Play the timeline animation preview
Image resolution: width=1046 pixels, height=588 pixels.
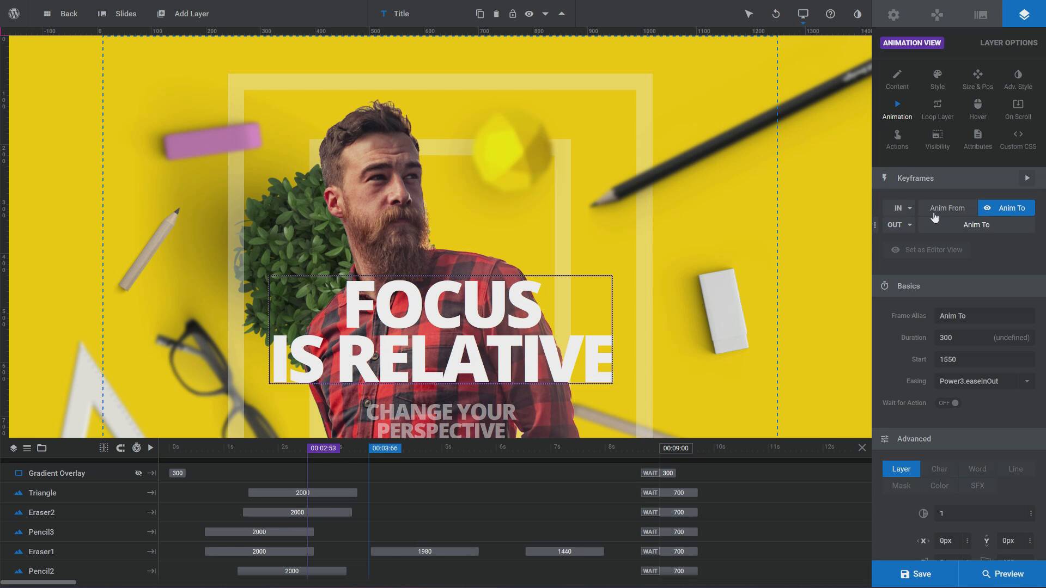click(x=151, y=448)
